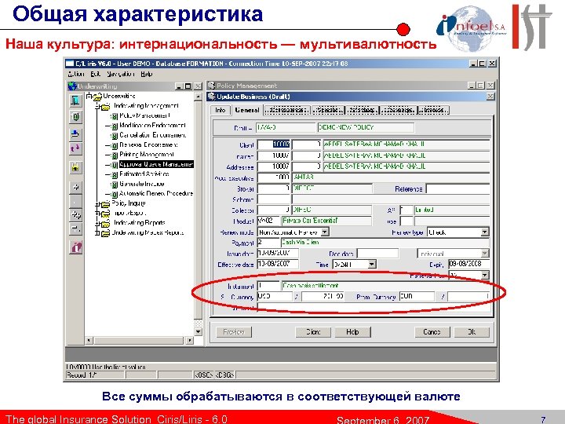
Task: Click tree panel horizontal scrollbar right arrow
Action: coord(190,340)
